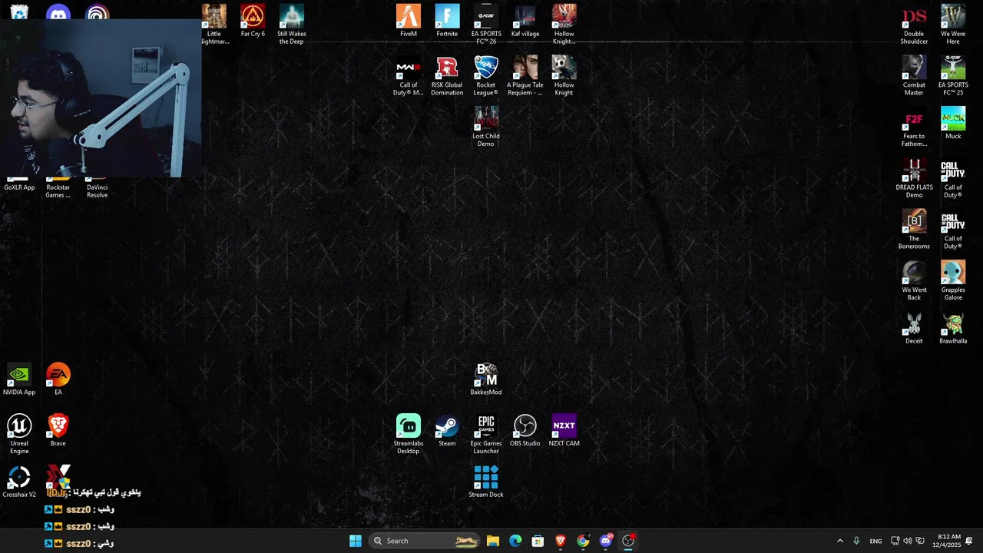Select the Crosshair V2 desktop icon
Image resolution: width=983 pixels, height=553 pixels.
pyautogui.click(x=19, y=482)
